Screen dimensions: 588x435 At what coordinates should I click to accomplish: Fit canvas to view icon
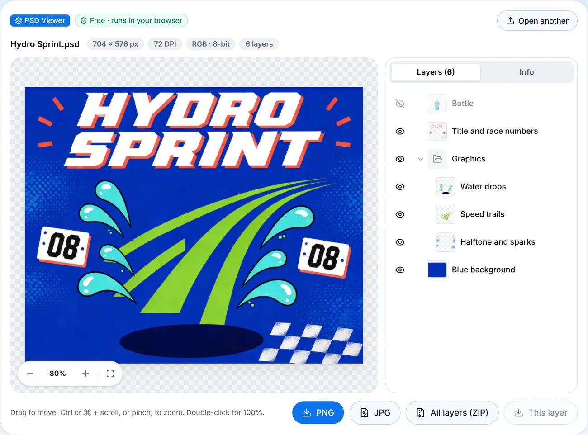pos(110,374)
